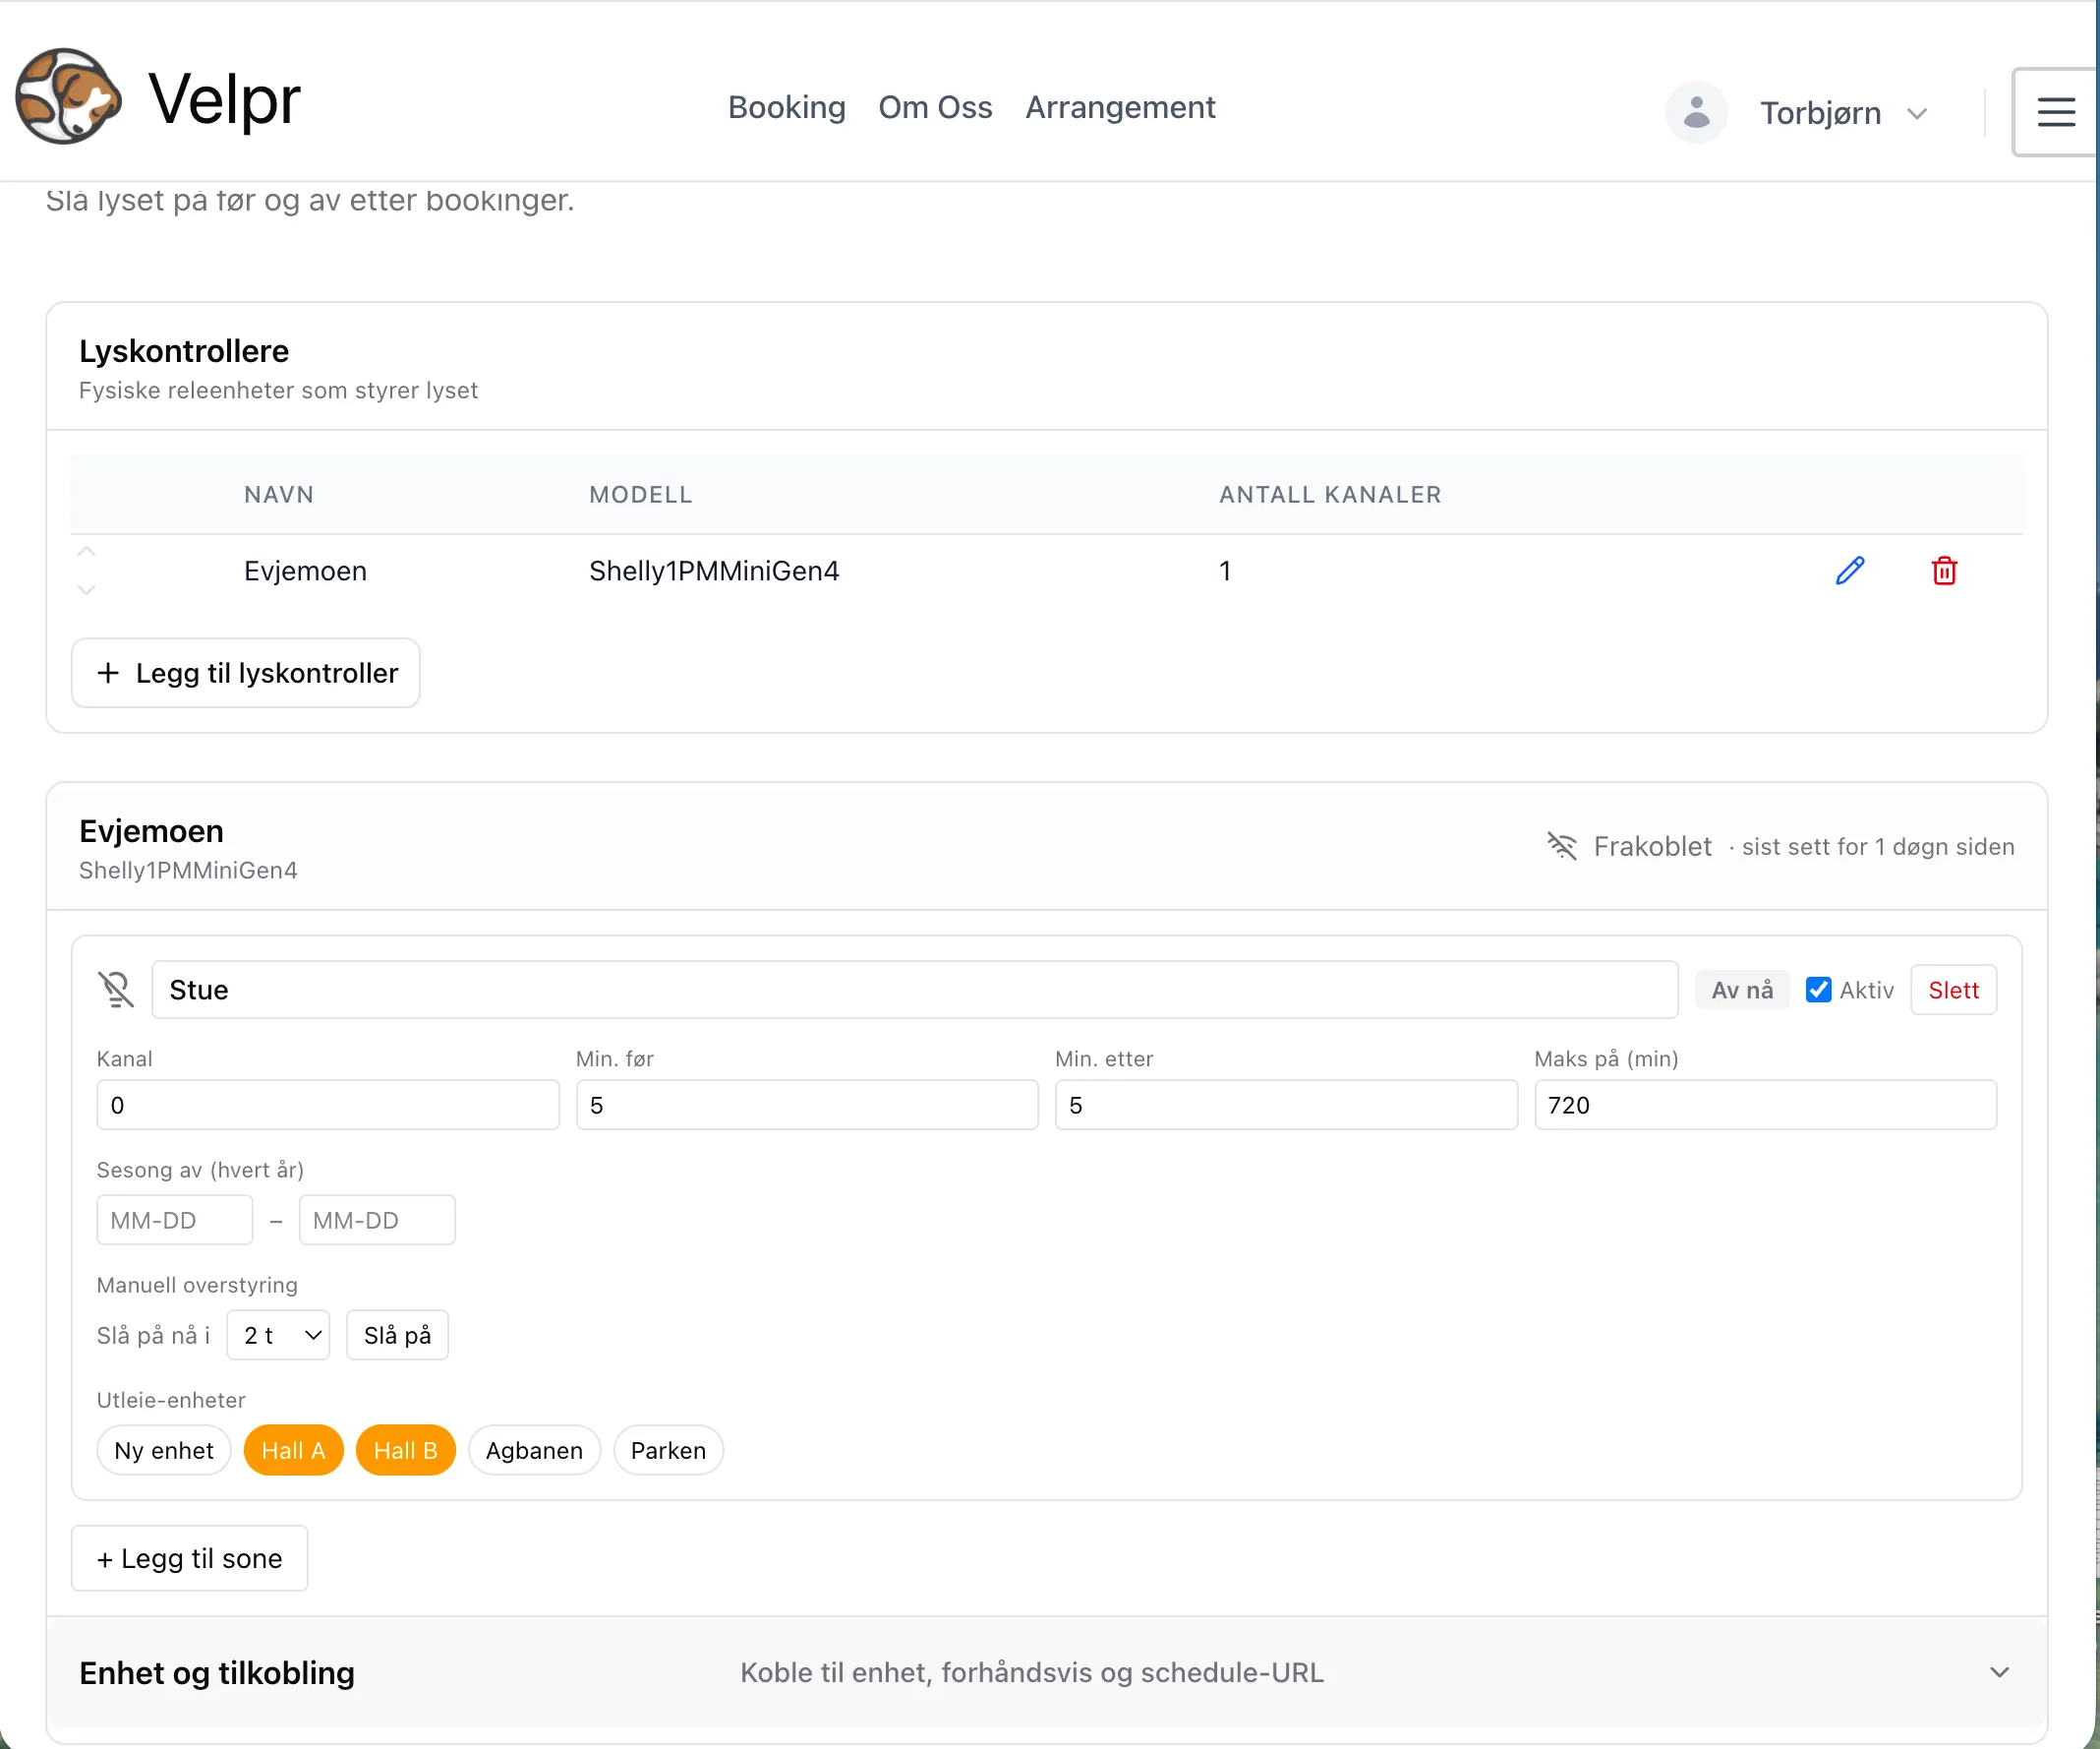The height and width of the screenshot is (1749, 2100).
Task: Toggle the Aktiv checkbox
Action: point(1818,990)
